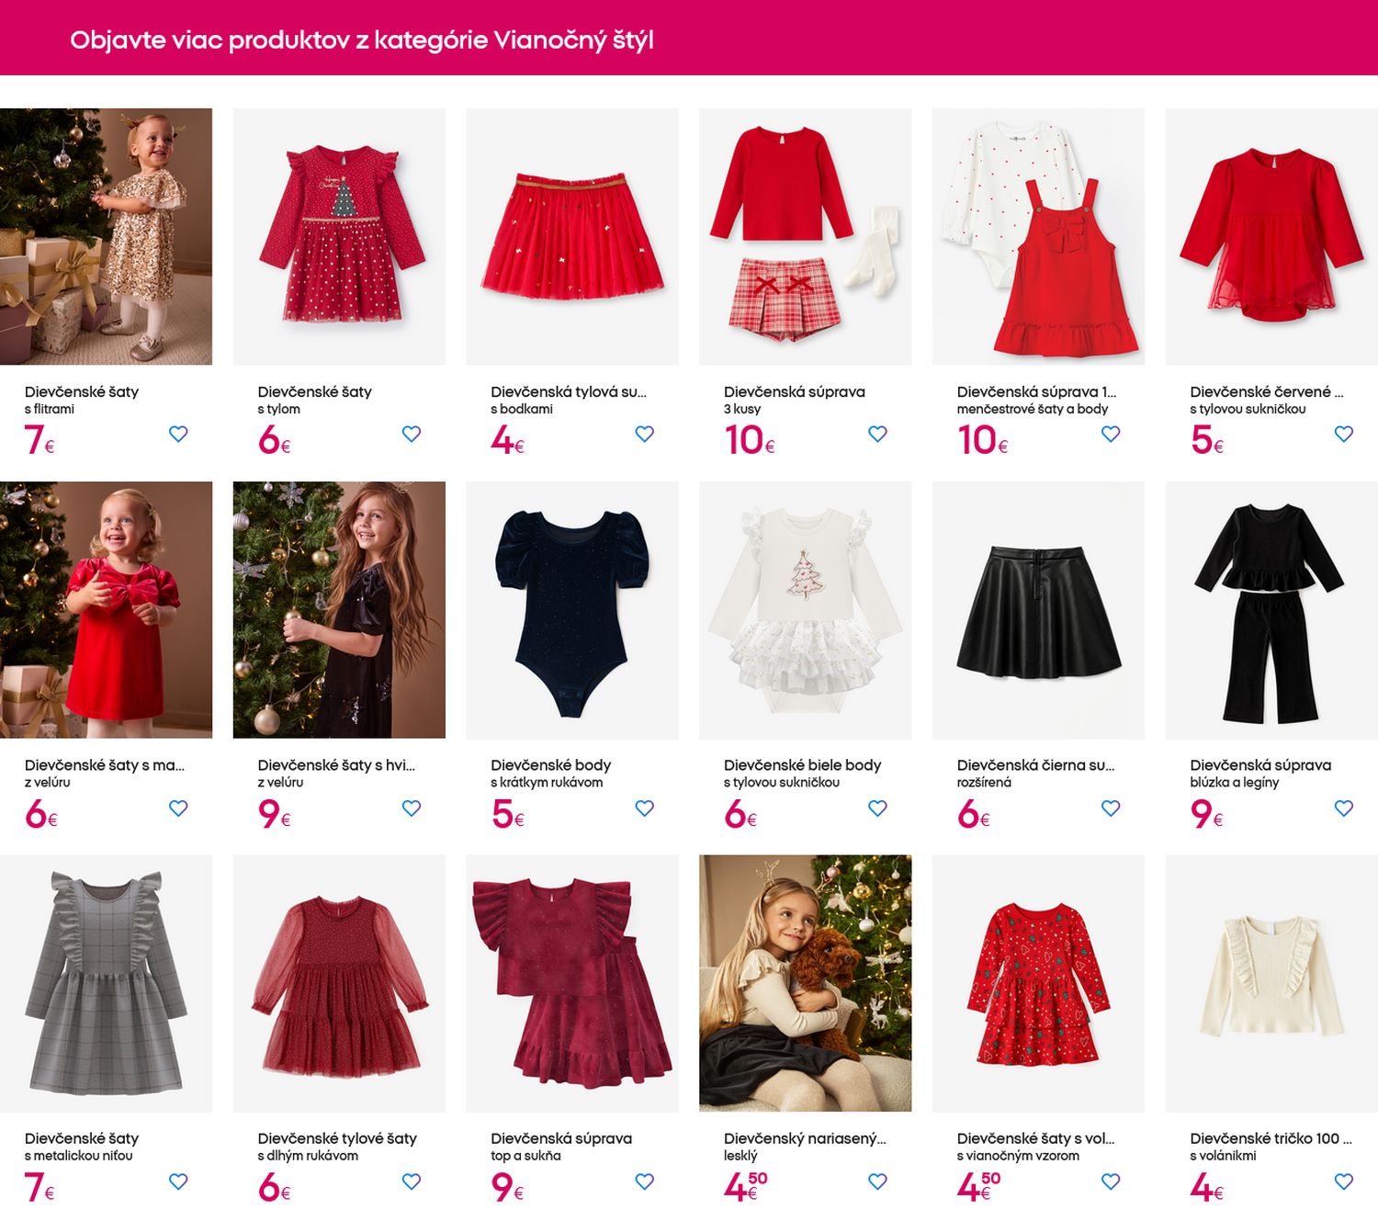Select the 5€ price of červené body
The image size is (1378, 1221).
1206,441
